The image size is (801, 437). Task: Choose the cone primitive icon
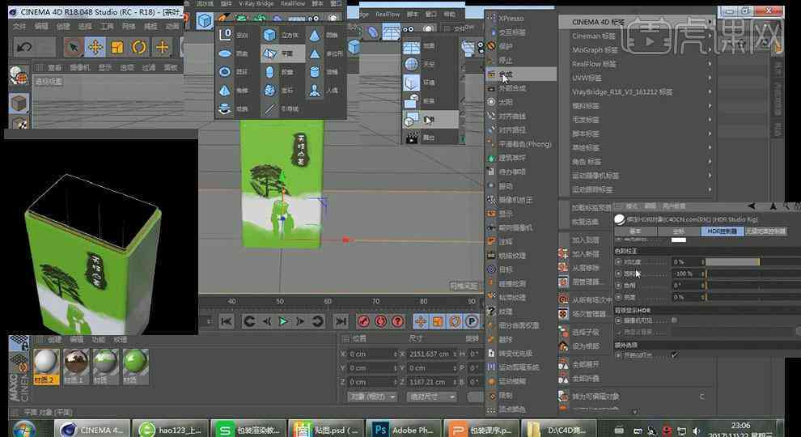tap(315, 36)
